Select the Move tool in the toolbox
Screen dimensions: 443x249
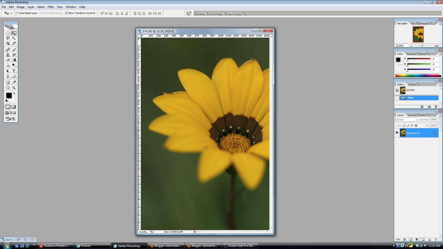(x=14, y=33)
